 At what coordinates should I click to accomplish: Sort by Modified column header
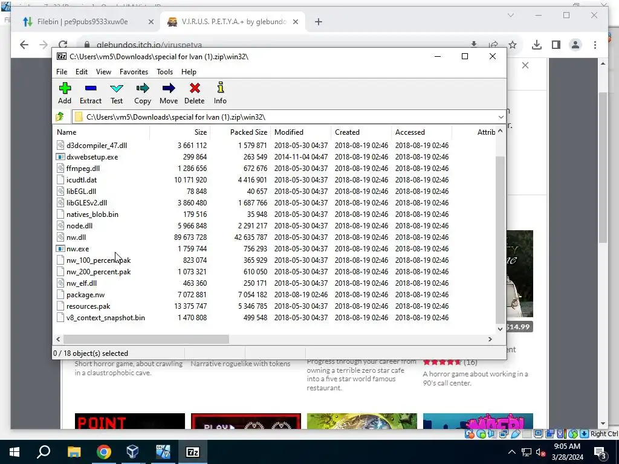tap(301, 132)
